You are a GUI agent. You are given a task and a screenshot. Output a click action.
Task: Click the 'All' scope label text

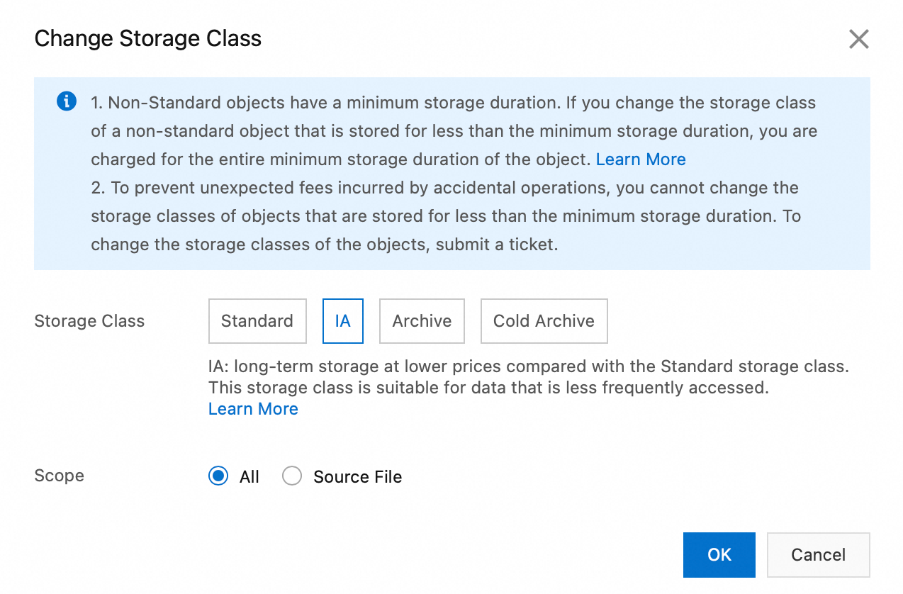(x=249, y=477)
